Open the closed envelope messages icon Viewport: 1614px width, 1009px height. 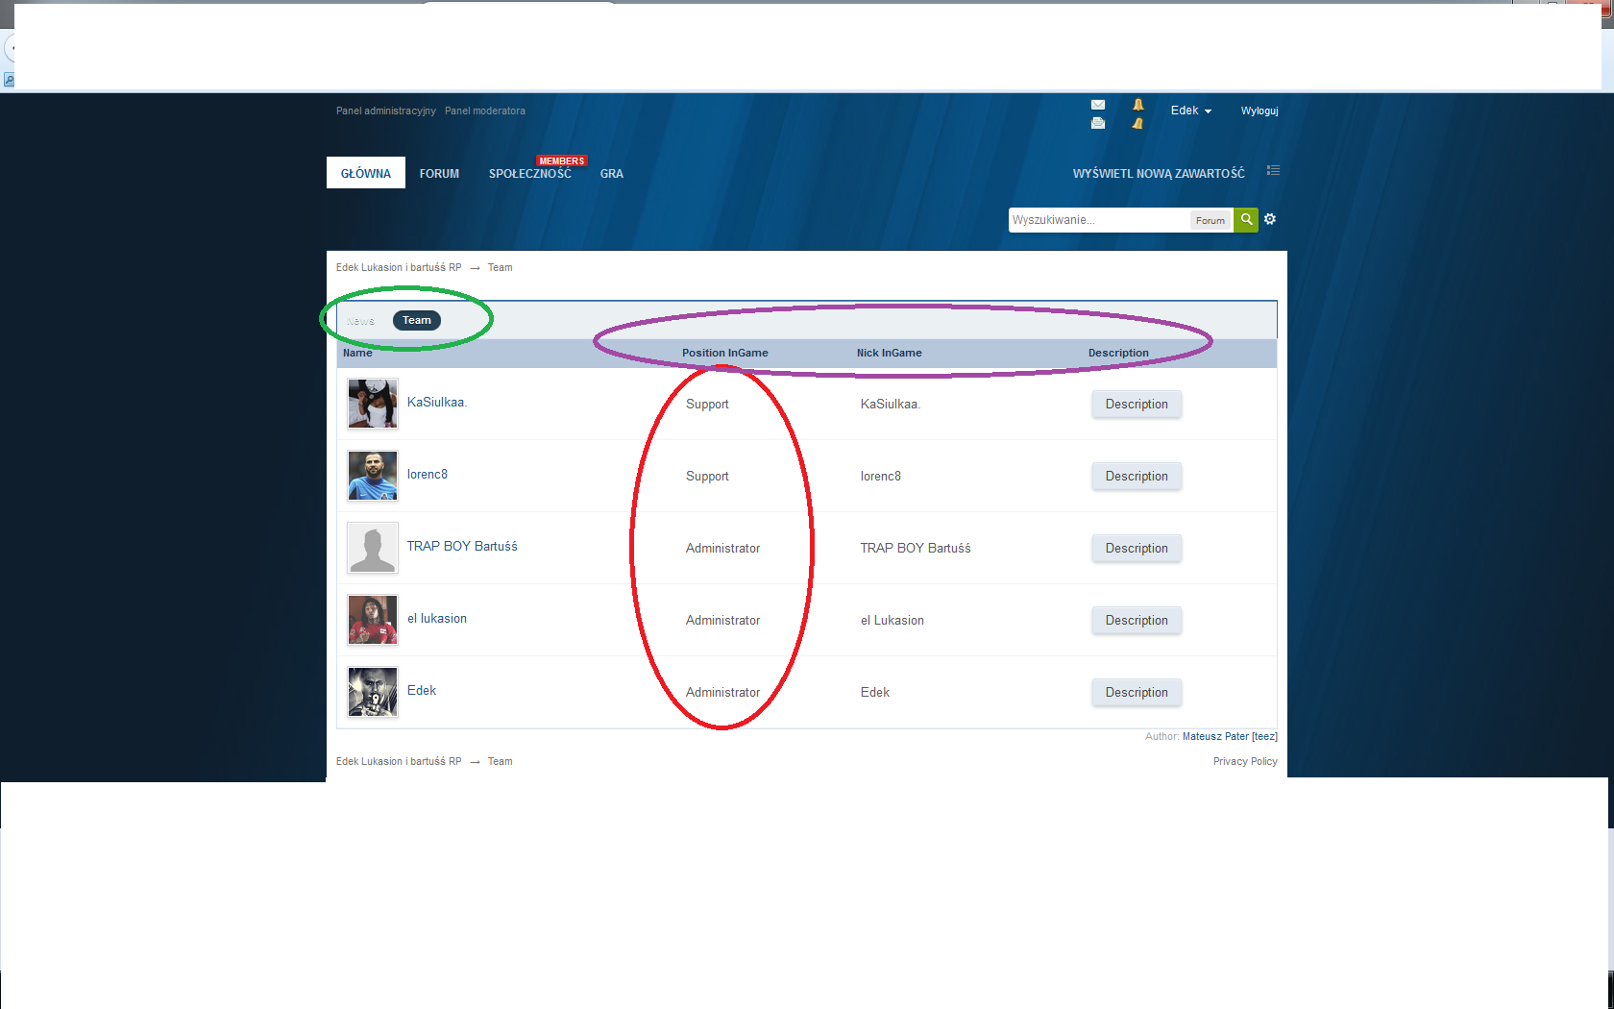pyautogui.click(x=1098, y=105)
